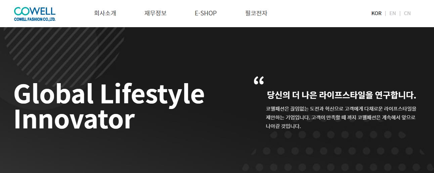This screenshot has height=173, width=434.
Task: Click the COWELL FASHION CO.,LTD. text under logo
Action: [x=35, y=19]
